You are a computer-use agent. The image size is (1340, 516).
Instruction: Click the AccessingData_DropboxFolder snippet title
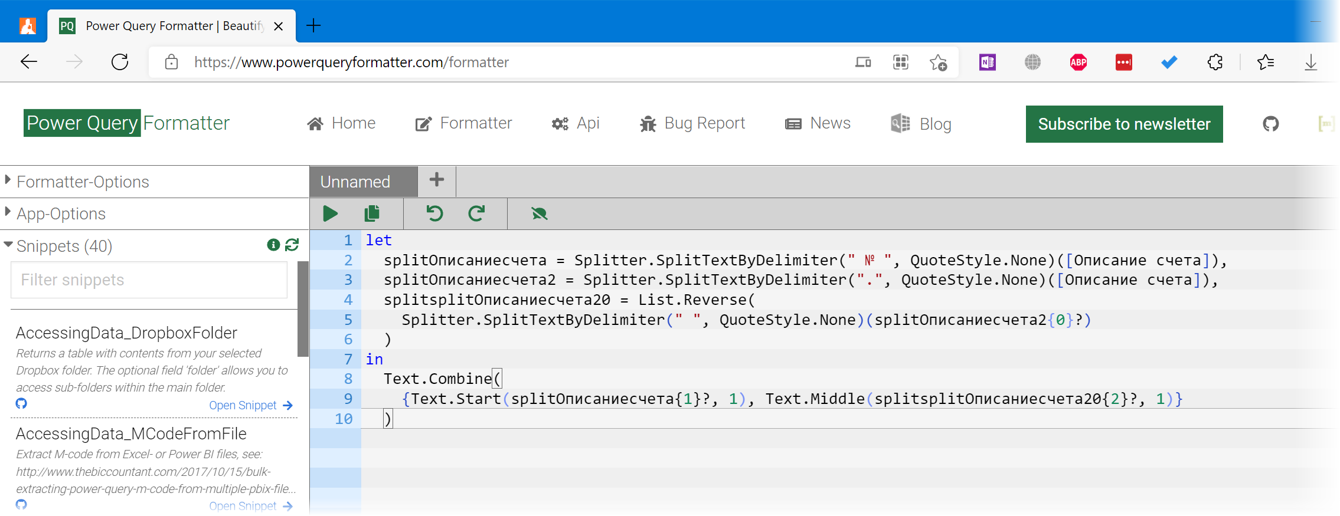126,333
